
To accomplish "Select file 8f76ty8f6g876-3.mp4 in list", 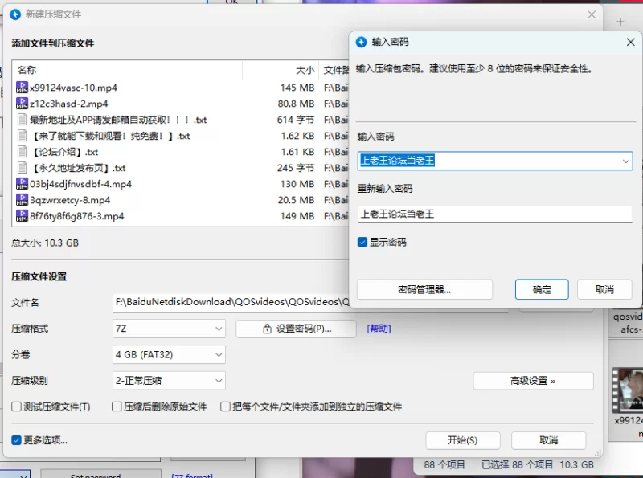I will [77, 216].
